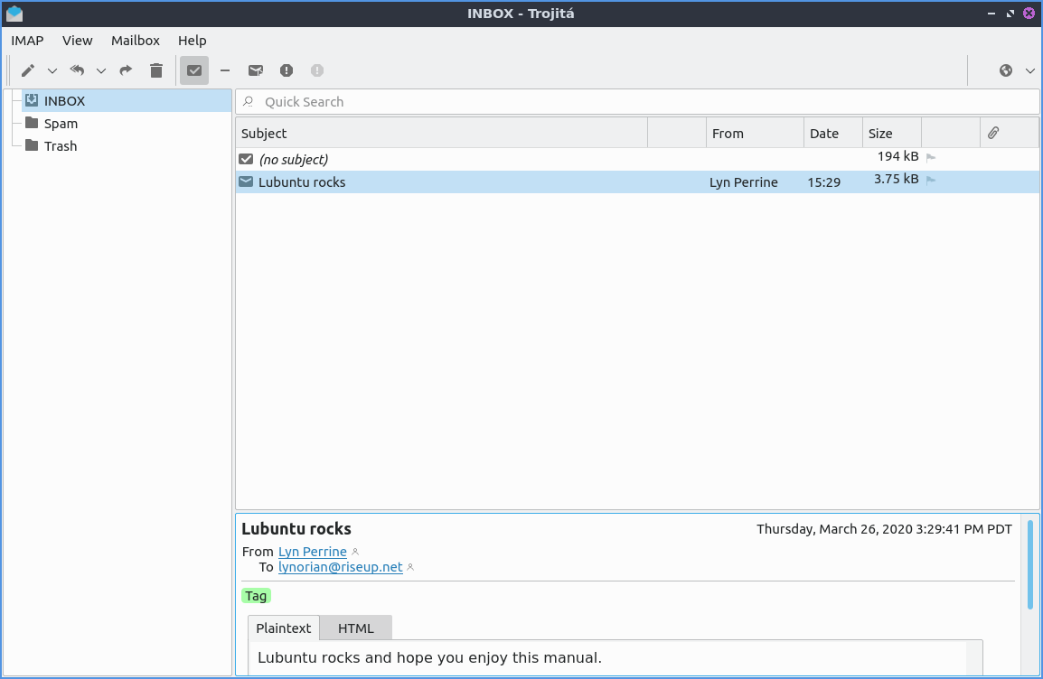Click the envelope icon in the toolbar

point(256,70)
